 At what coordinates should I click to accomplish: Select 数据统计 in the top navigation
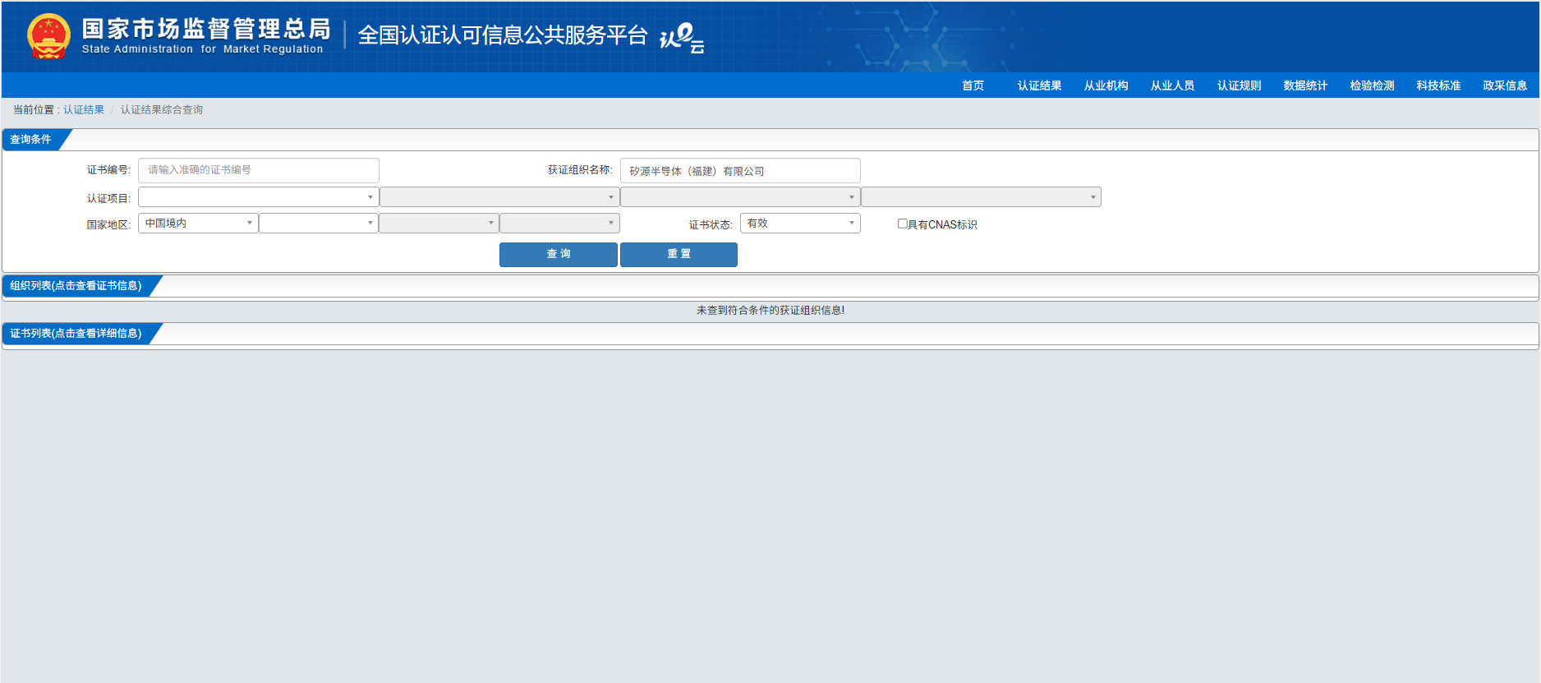[x=1305, y=85]
